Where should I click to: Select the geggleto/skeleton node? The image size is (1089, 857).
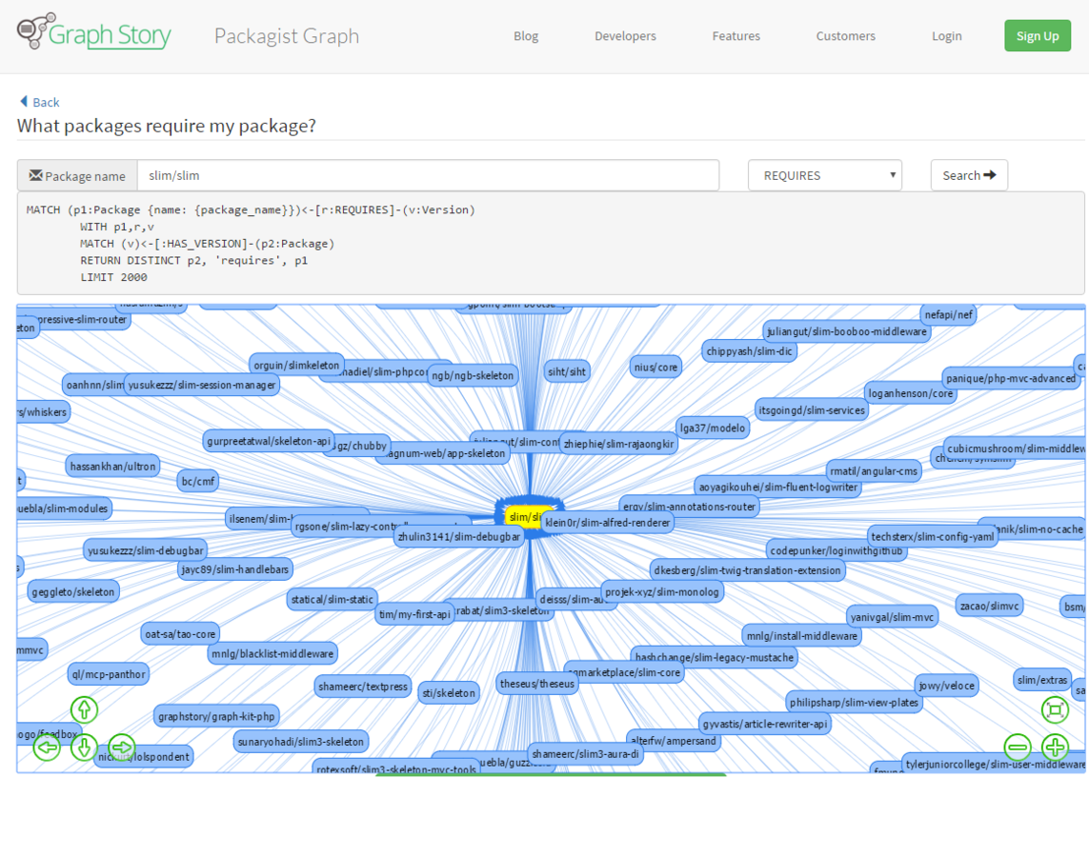coord(73,592)
